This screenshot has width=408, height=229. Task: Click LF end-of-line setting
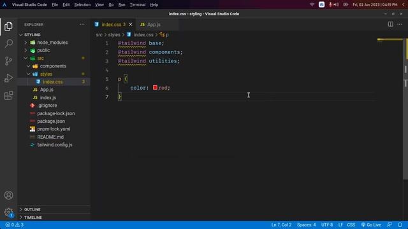tap(340, 225)
